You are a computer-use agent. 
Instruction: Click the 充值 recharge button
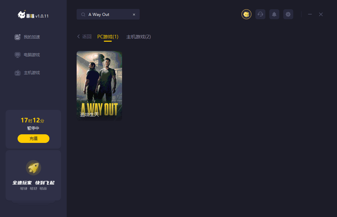tap(34, 139)
